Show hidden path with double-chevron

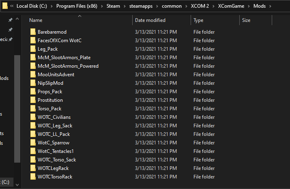12,6
